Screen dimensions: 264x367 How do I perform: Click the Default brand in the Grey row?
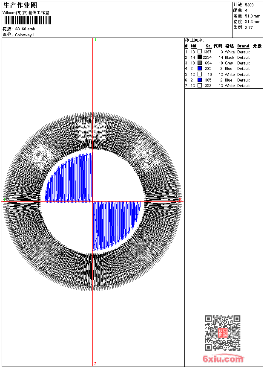tap(244, 63)
